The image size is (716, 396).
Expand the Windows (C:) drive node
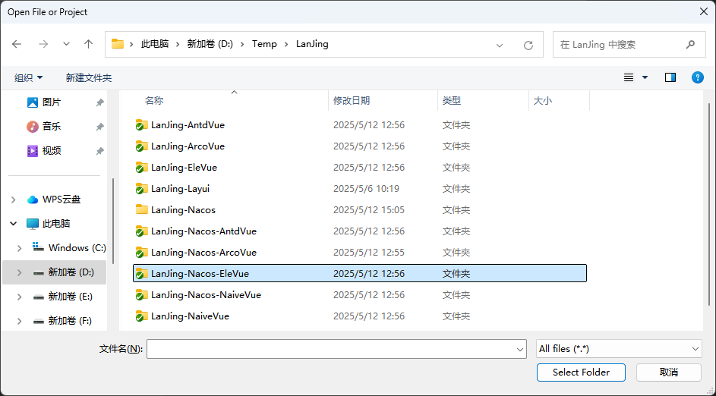click(x=19, y=248)
